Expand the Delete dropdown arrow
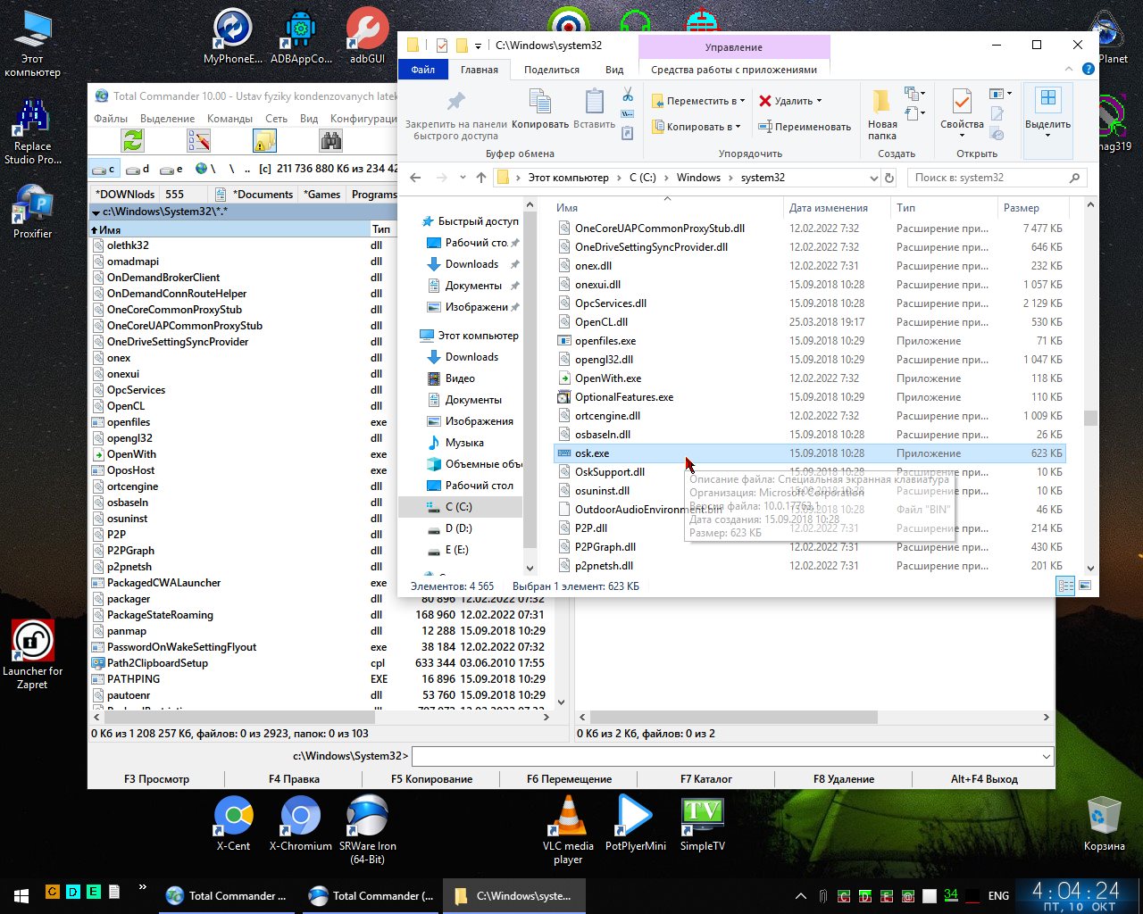This screenshot has height=914, width=1143. click(x=819, y=101)
